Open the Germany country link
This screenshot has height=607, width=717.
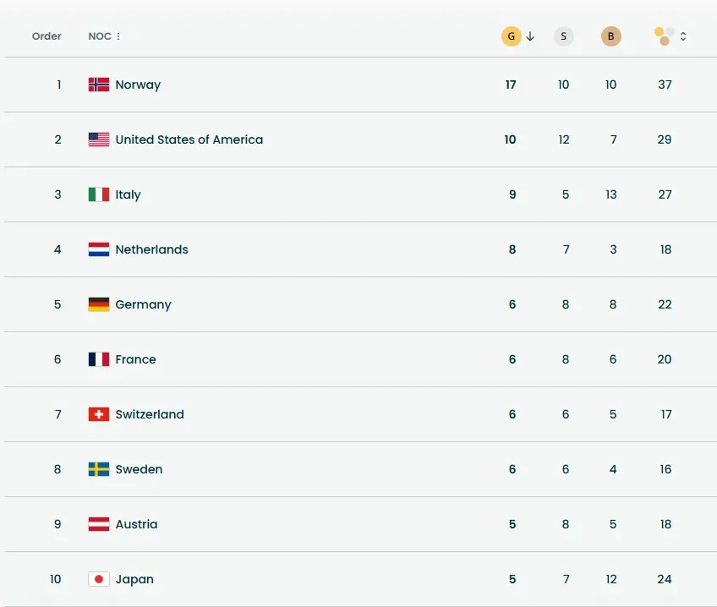click(143, 304)
